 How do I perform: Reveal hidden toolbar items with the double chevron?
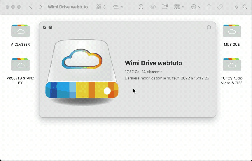pyautogui.click(x=236, y=7)
